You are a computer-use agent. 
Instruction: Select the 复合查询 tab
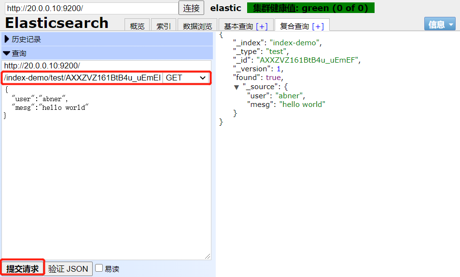294,26
